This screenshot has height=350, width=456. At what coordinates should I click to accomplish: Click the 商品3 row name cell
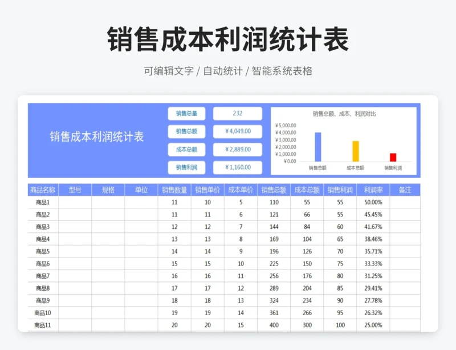tap(43, 227)
